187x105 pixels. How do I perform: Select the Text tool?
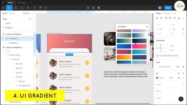(35, 8)
